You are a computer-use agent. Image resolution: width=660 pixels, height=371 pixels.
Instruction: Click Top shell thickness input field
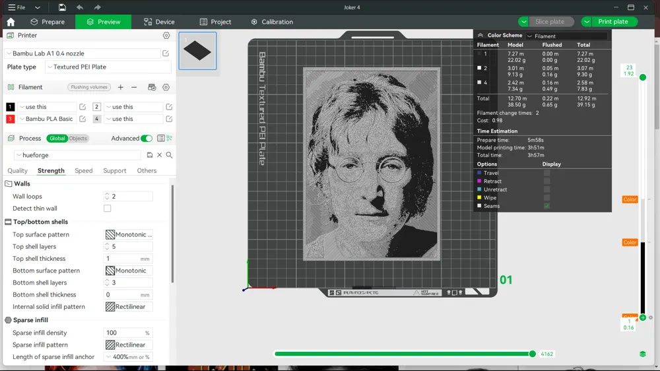pos(129,259)
